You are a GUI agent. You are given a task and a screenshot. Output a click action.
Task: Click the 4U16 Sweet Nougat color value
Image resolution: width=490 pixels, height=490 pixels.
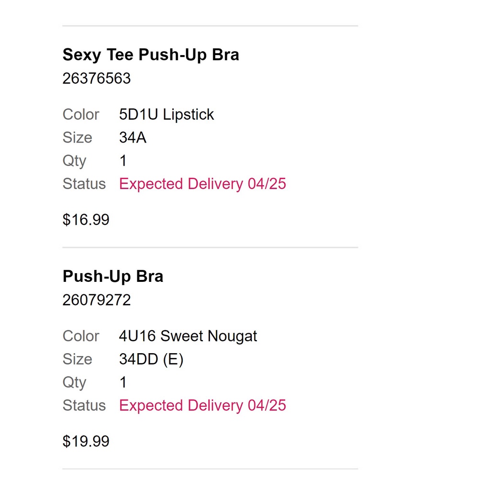188,336
